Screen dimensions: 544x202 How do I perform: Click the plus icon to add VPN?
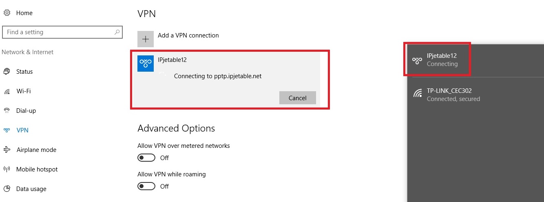click(146, 39)
